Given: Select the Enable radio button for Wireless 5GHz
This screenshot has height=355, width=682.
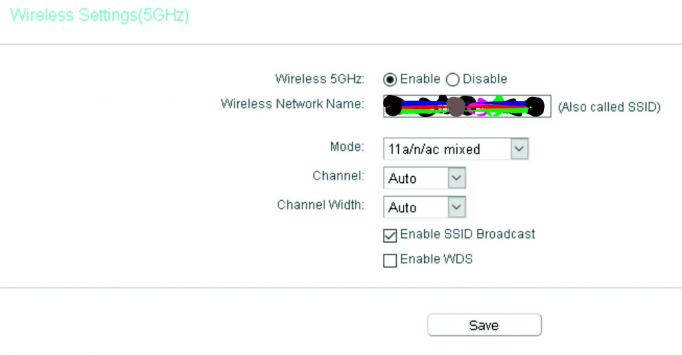Looking at the screenshot, I should click(x=390, y=79).
